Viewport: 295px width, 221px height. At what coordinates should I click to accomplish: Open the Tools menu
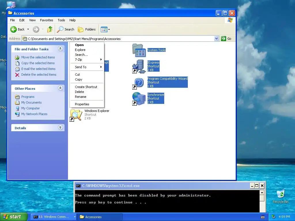[61, 20]
